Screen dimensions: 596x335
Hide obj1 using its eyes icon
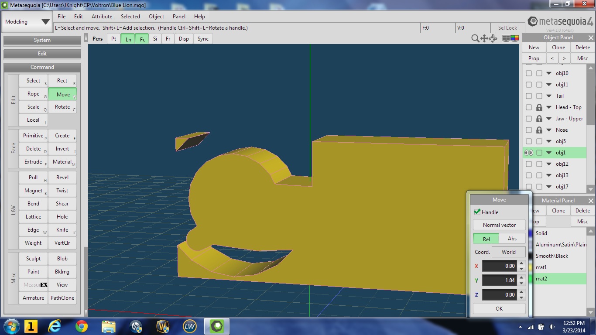point(529,153)
